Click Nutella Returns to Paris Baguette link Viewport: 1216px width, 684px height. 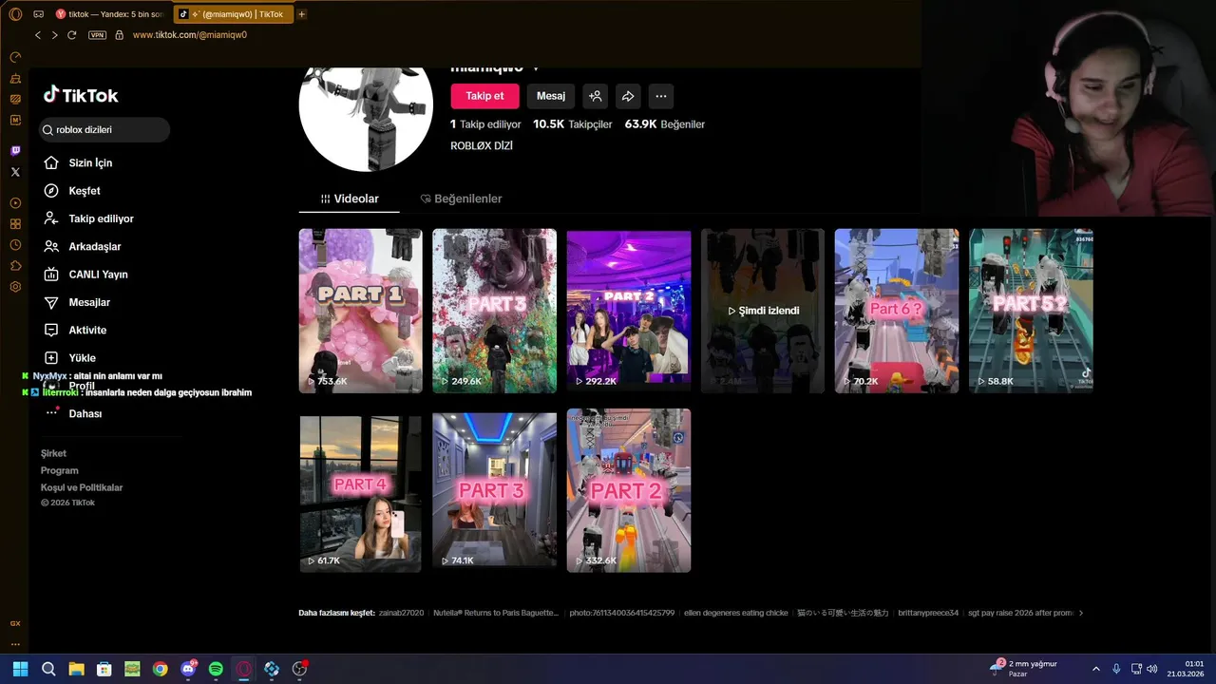tap(496, 613)
